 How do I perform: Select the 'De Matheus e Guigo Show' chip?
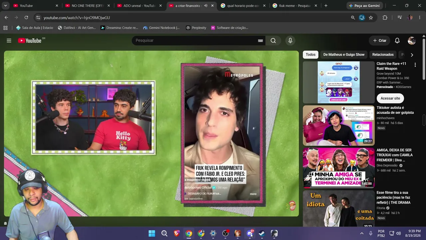click(x=344, y=55)
